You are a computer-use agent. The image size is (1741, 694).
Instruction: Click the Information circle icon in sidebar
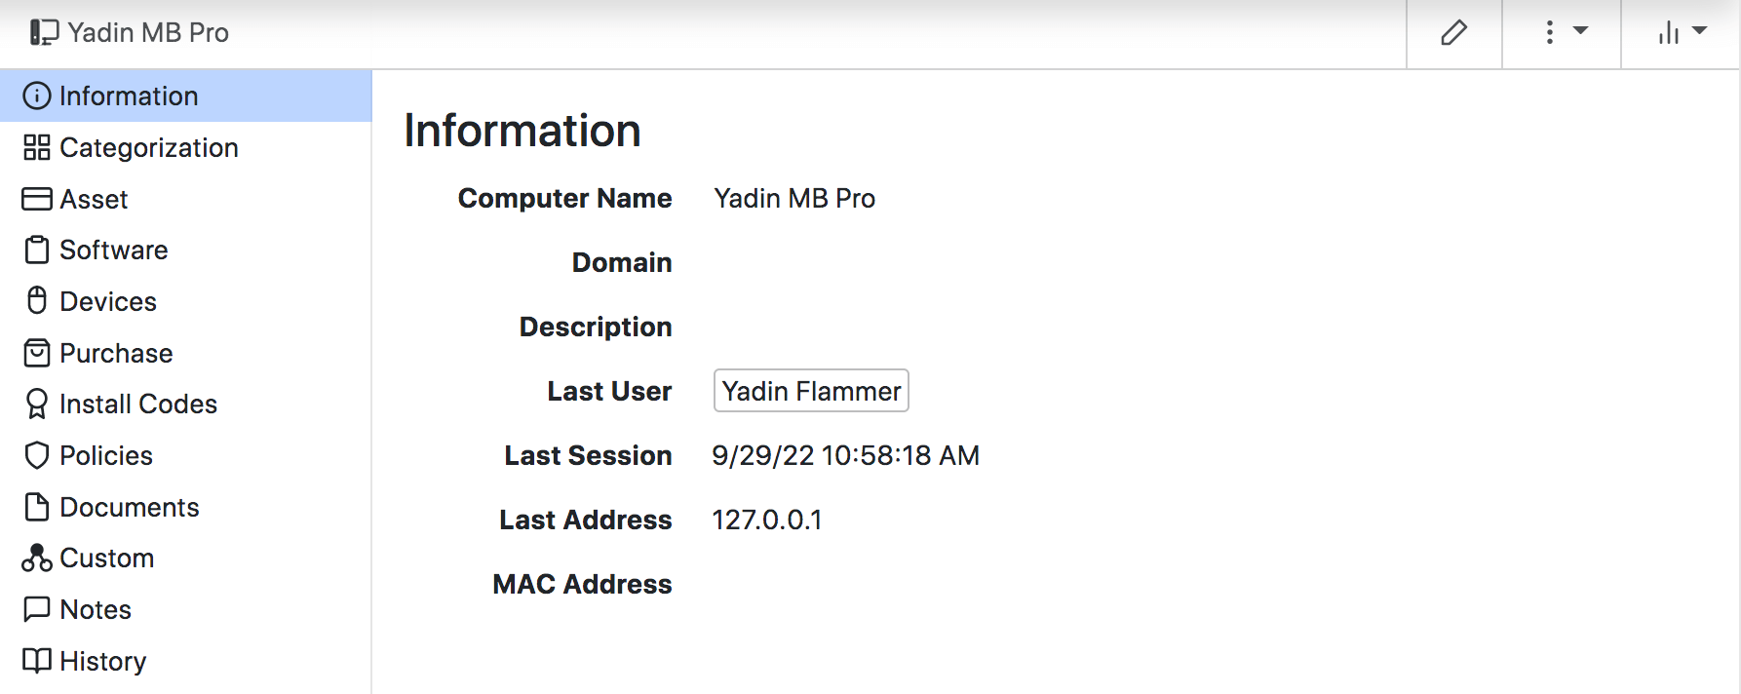click(36, 96)
